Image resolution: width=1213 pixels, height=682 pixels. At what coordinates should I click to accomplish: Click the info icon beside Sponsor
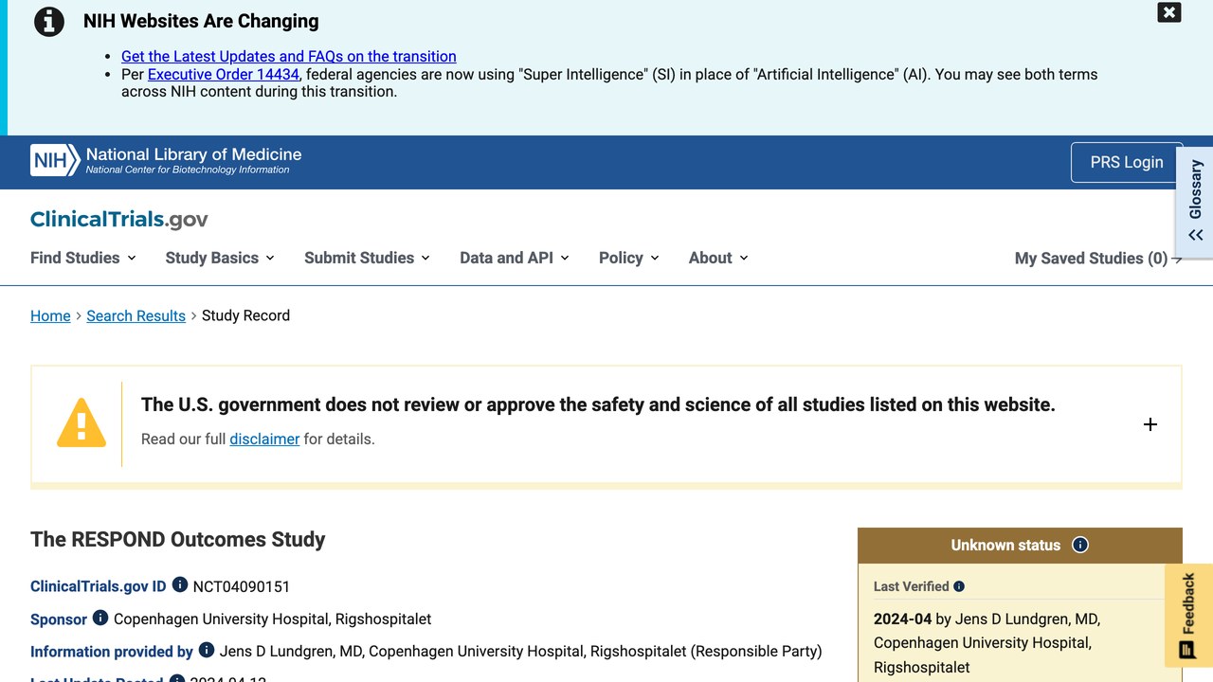point(100,618)
